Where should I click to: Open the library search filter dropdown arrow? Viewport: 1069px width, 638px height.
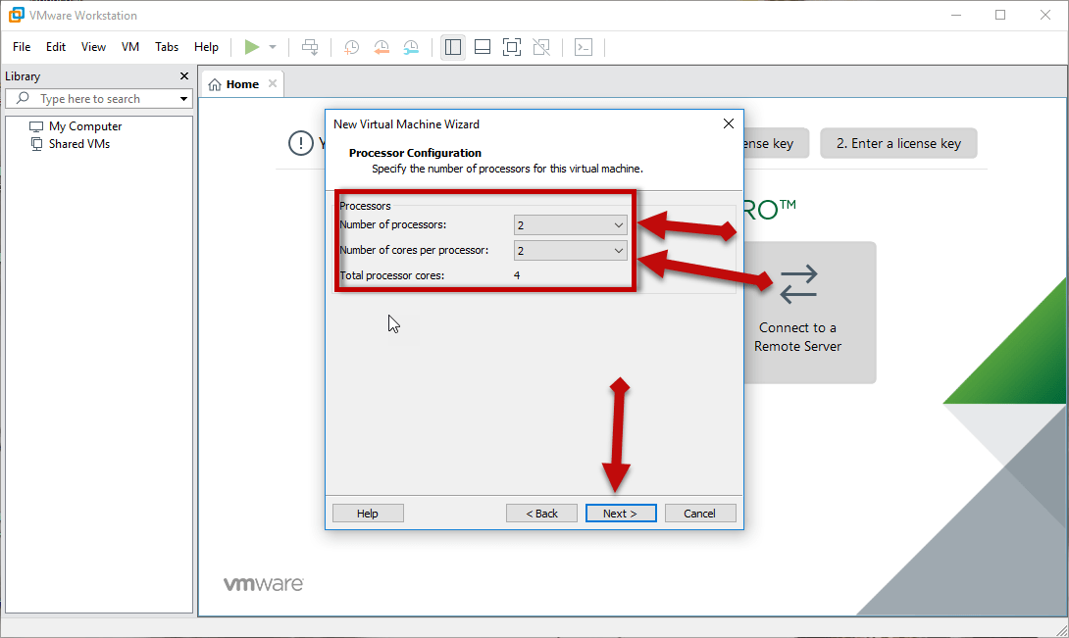pyautogui.click(x=183, y=99)
